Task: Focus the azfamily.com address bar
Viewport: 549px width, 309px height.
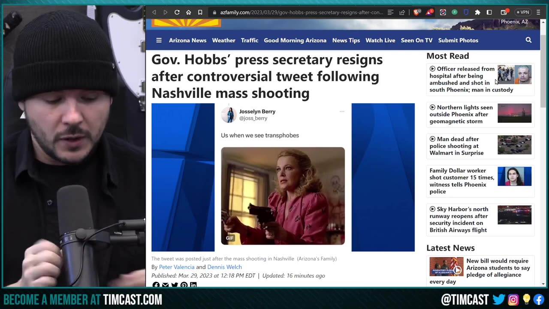Action: pos(302,12)
